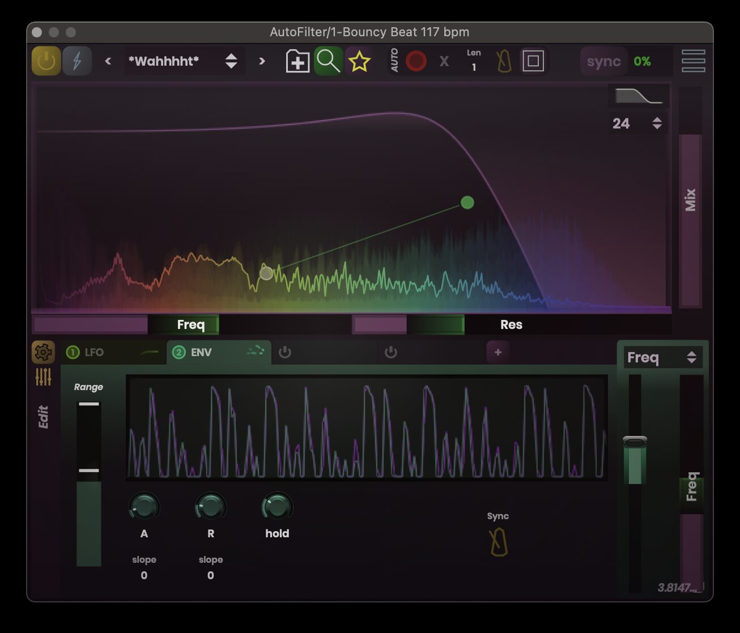Click the filter slope curve icon
The height and width of the screenshot is (633, 740).
pyautogui.click(x=639, y=95)
